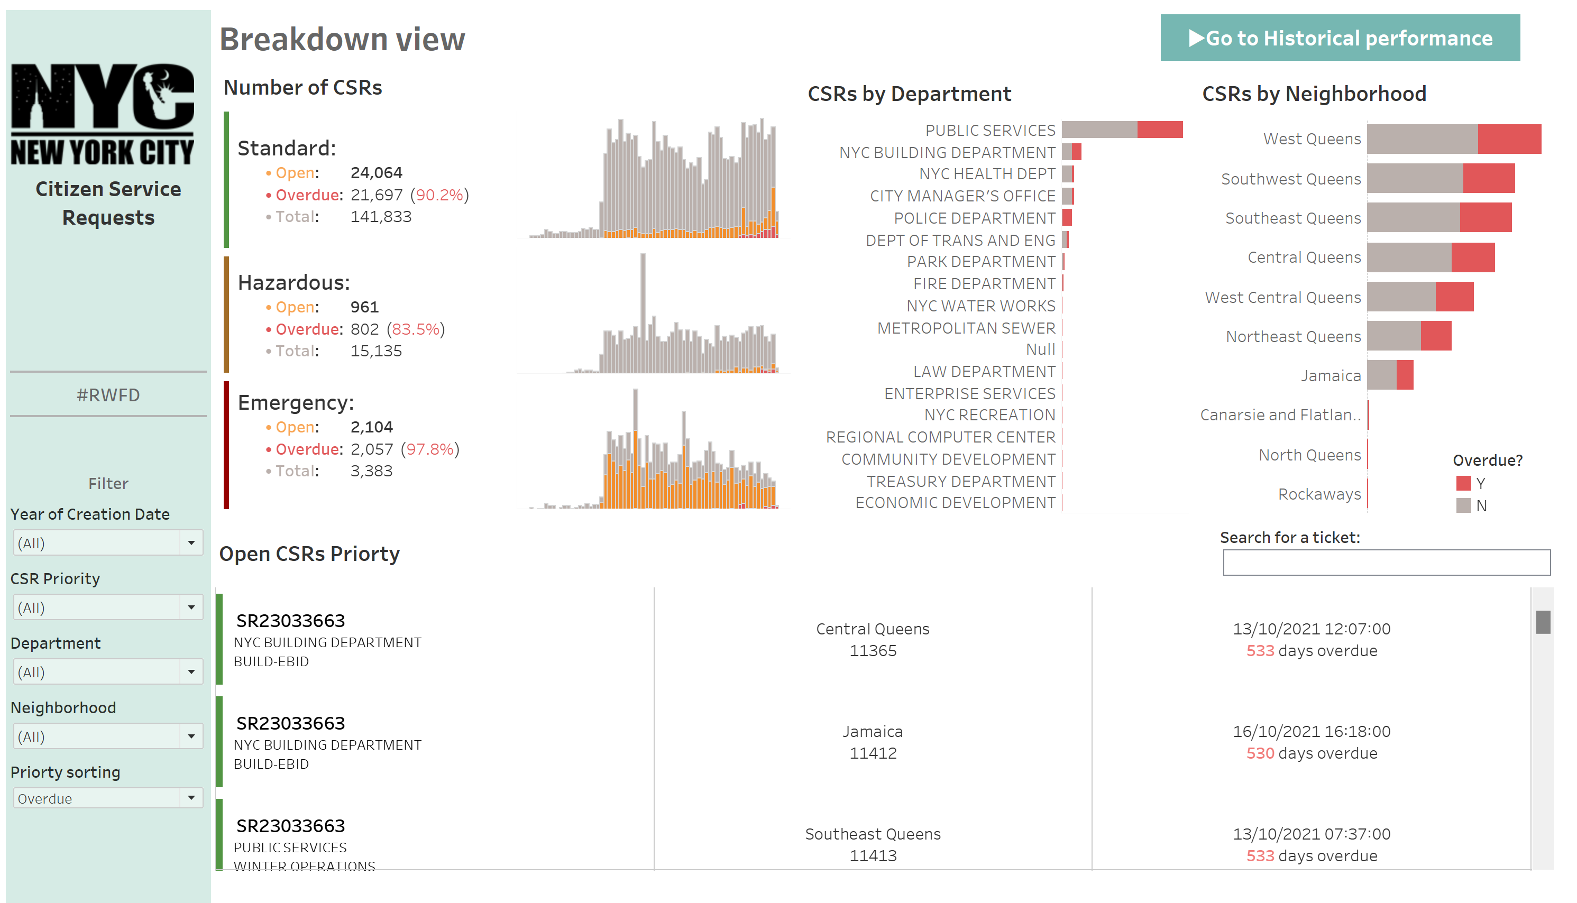
Task: Click Go to Historical performance button
Action: pyautogui.click(x=1340, y=38)
